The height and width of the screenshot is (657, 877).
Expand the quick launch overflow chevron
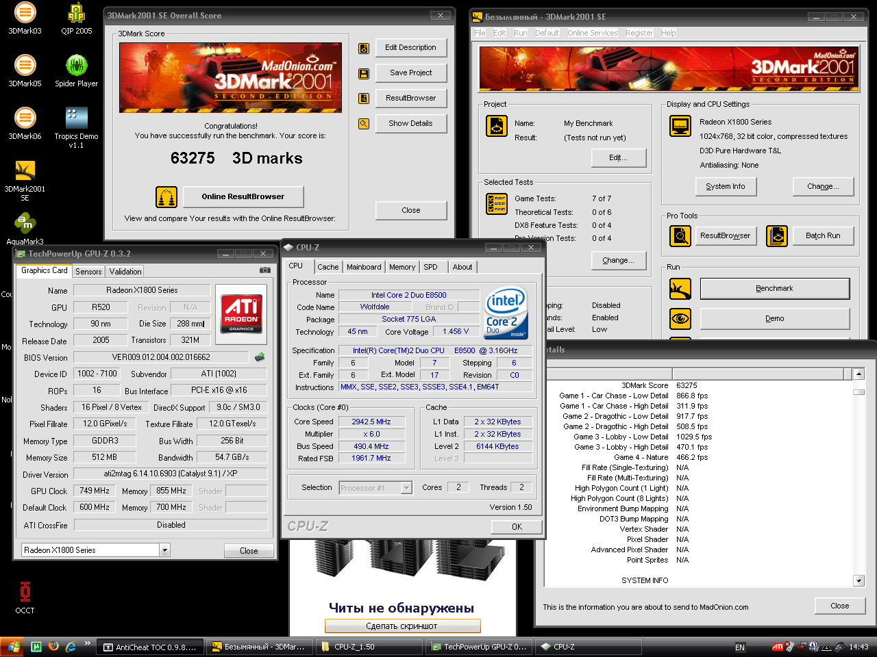pyautogui.click(x=87, y=643)
